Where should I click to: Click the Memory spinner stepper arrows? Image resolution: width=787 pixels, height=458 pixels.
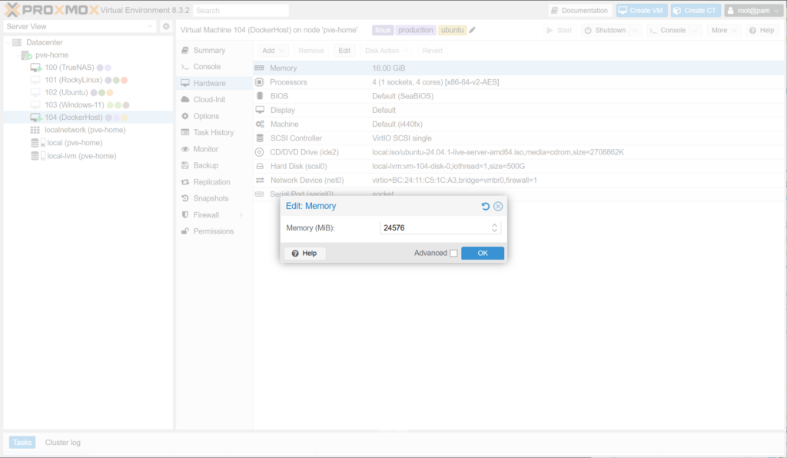point(495,227)
